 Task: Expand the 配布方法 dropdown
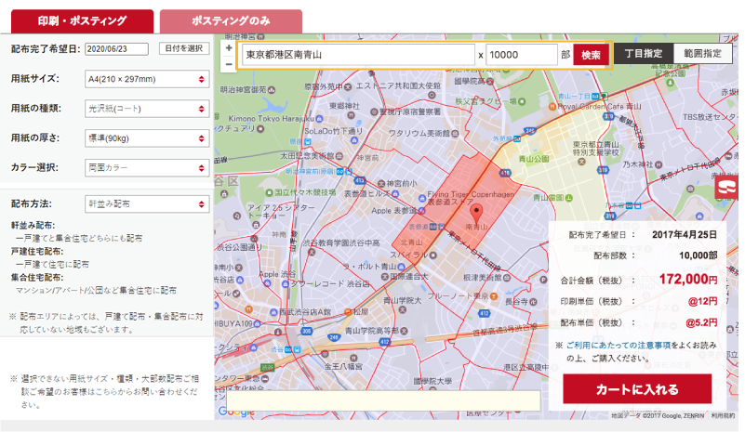[x=146, y=203]
